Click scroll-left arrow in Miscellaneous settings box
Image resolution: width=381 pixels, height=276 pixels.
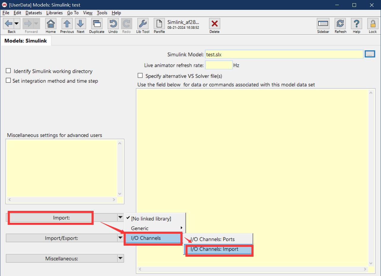pyautogui.click(x=10, y=200)
